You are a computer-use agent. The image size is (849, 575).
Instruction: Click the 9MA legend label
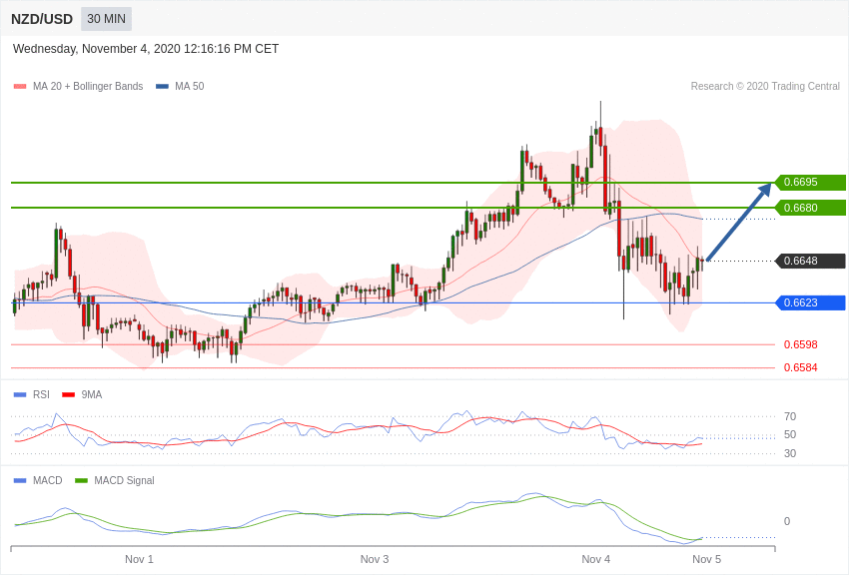pos(92,395)
